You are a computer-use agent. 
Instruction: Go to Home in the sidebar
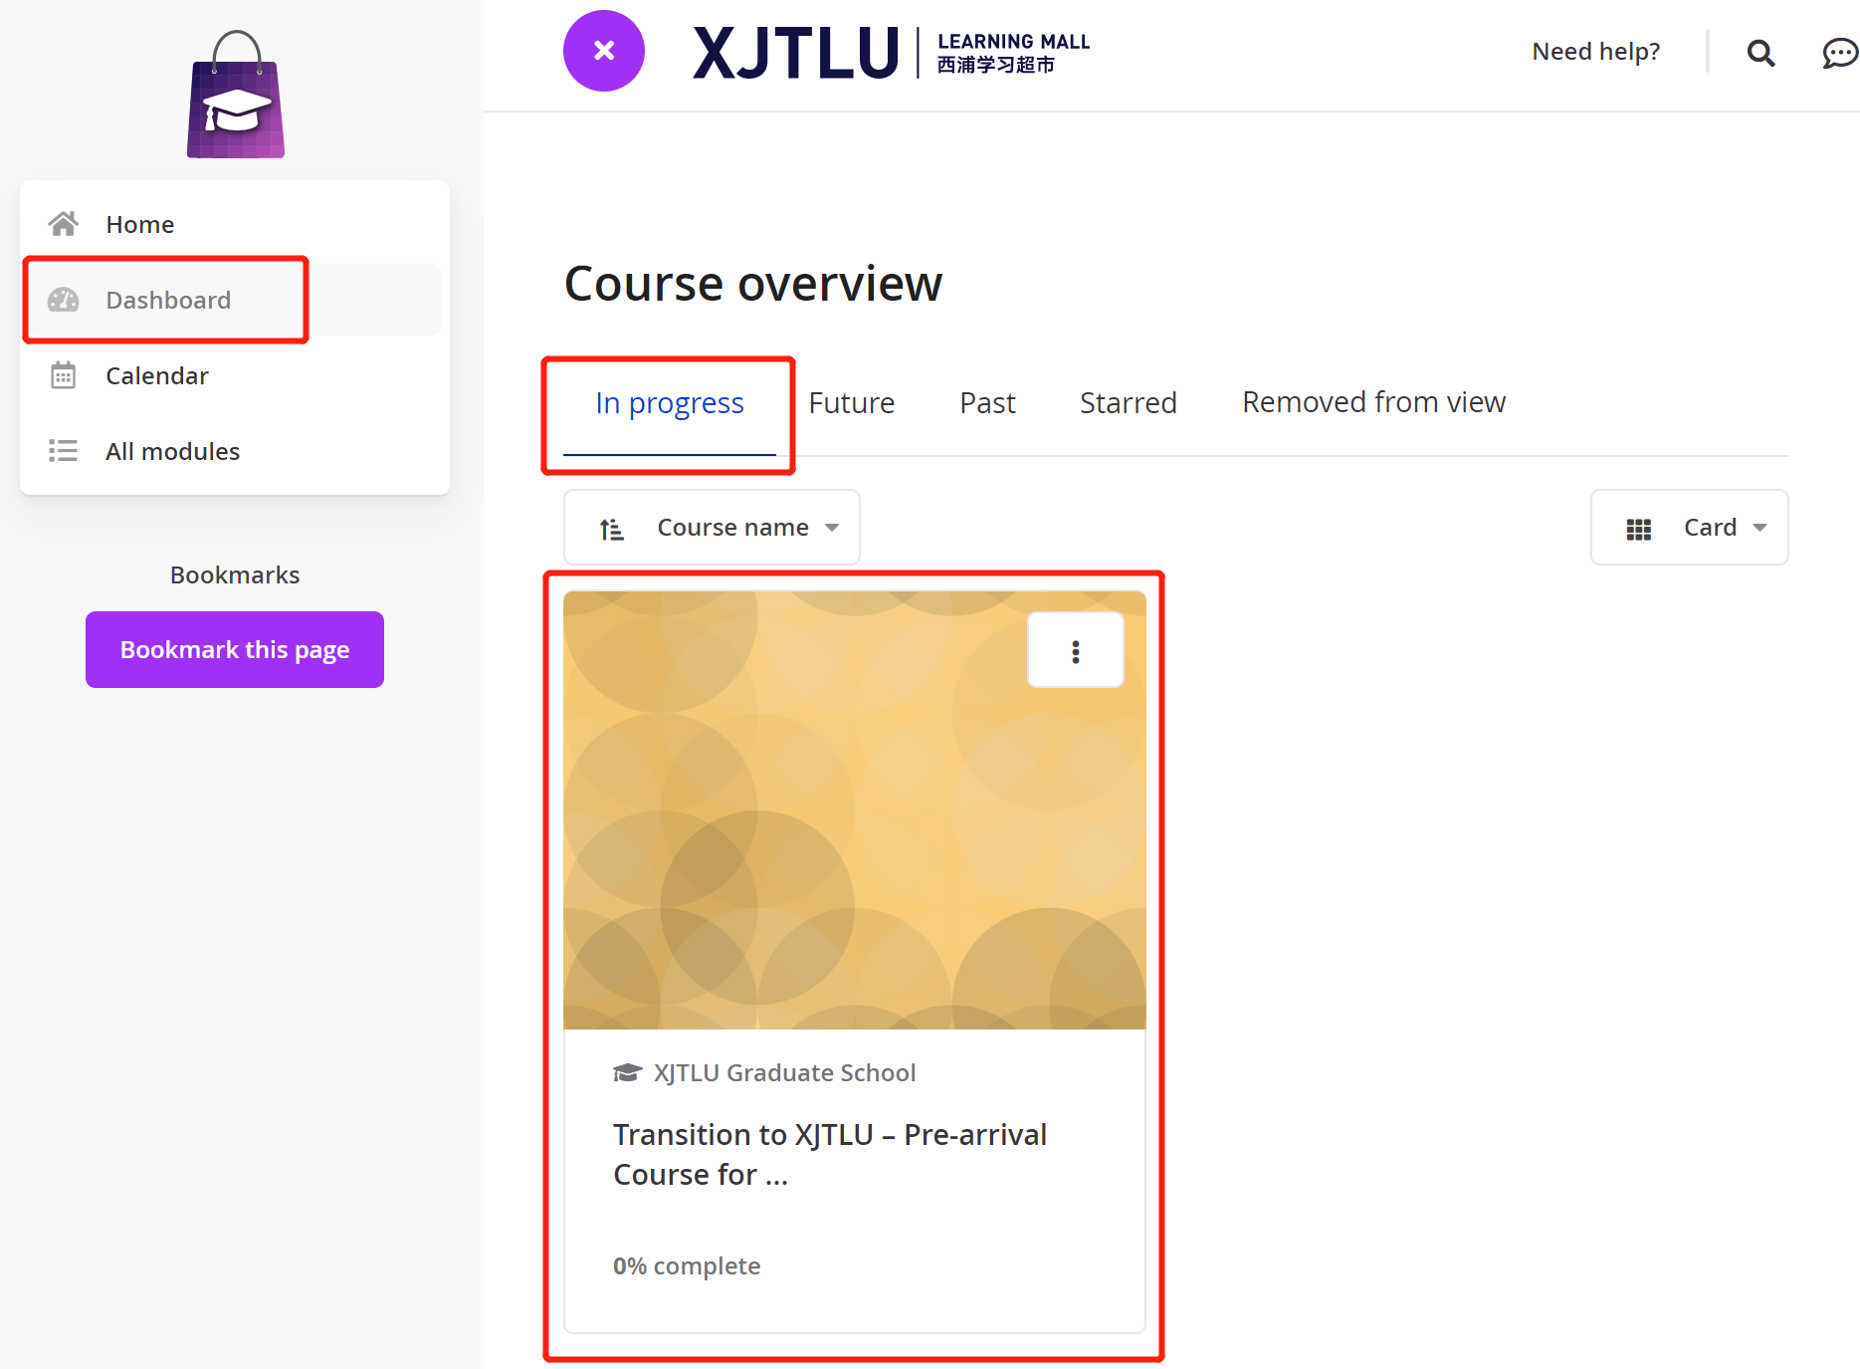[235, 224]
